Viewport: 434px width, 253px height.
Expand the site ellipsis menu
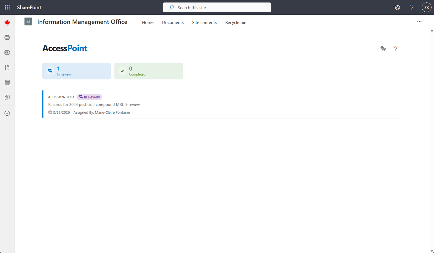click(x=419, y=21)
